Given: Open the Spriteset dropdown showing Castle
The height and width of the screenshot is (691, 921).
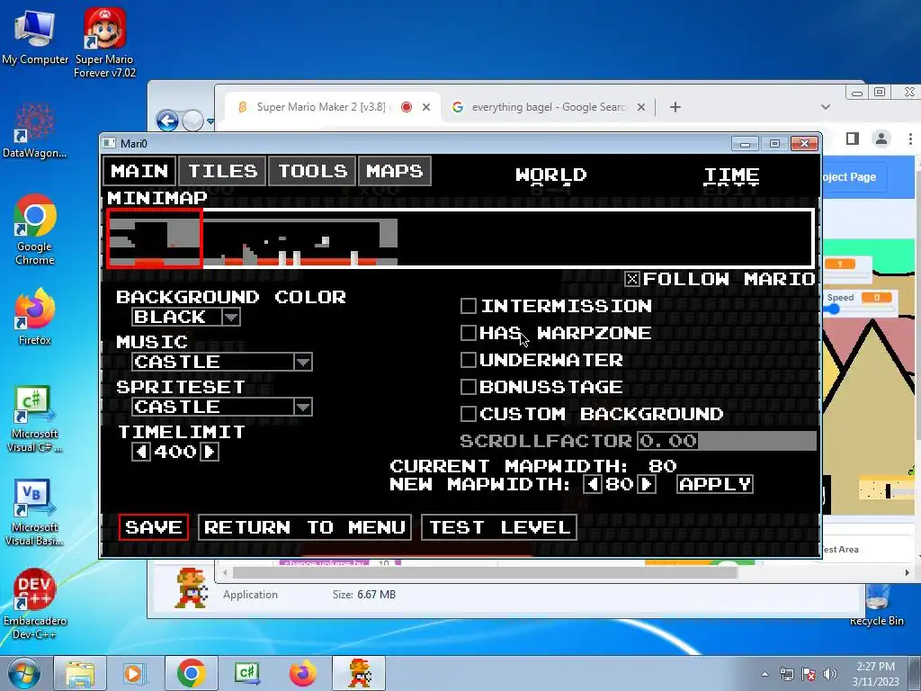Looking at the screenshot, I should coord(222,407).
